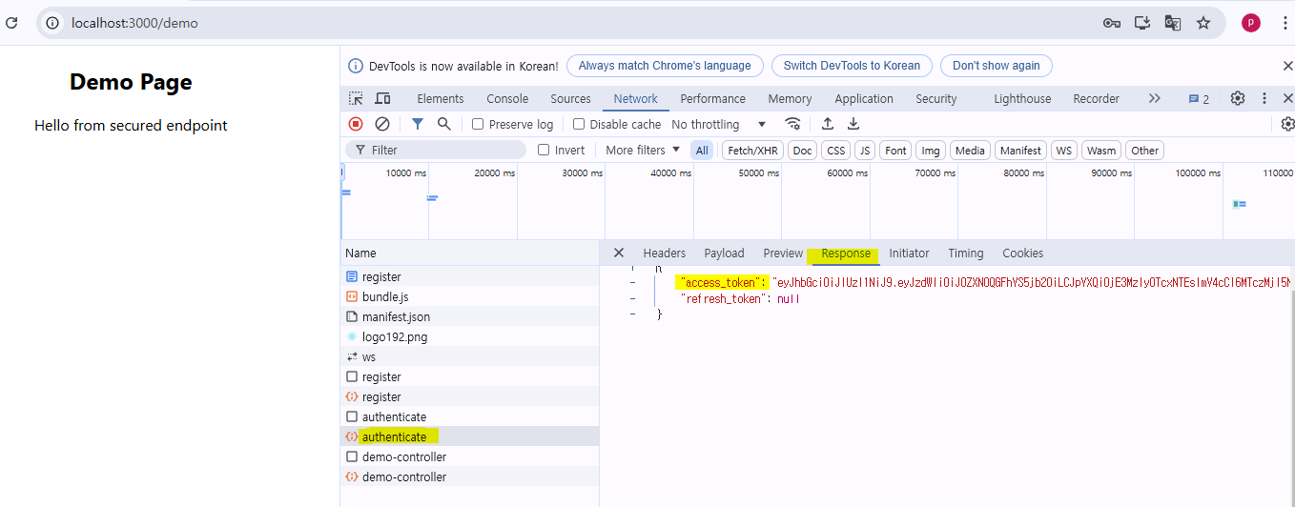Screen dimensions: 1295x507
Task: Reload the localhost demo page
Action: pos(12,23)
